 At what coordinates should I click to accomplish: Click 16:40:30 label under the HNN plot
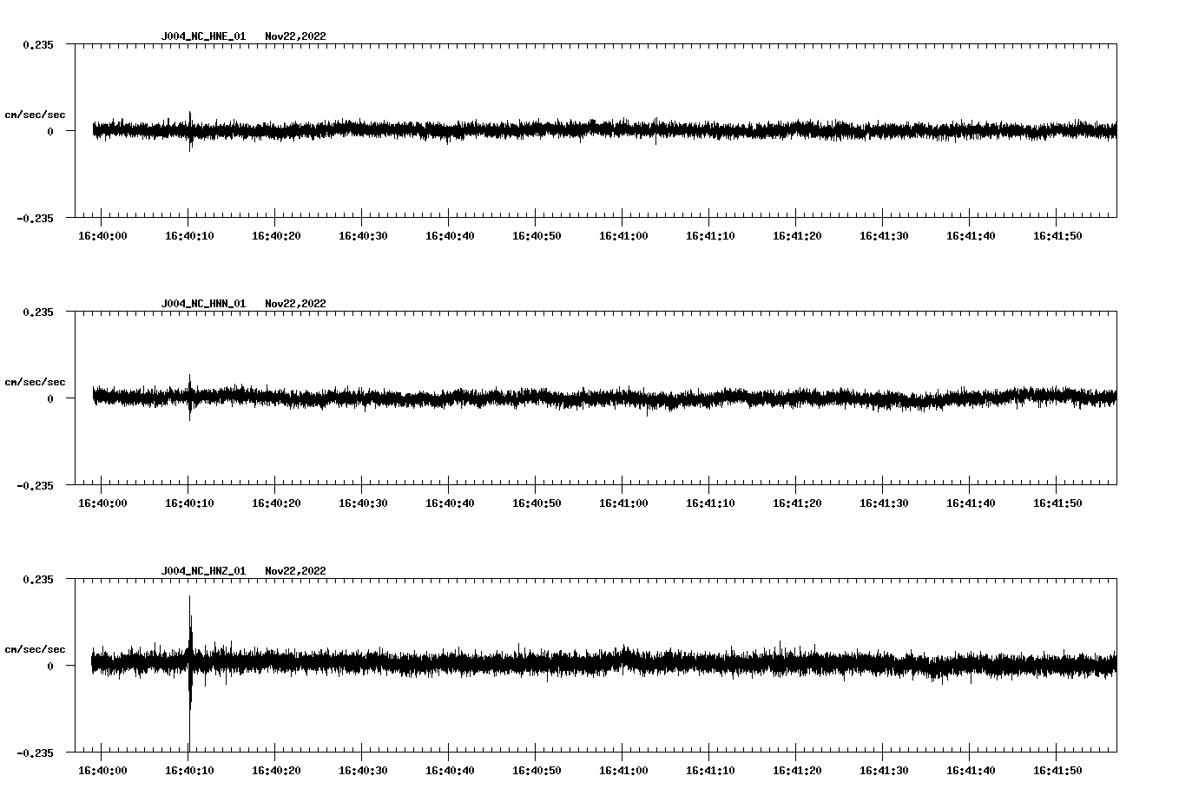(x=363, y=503)
